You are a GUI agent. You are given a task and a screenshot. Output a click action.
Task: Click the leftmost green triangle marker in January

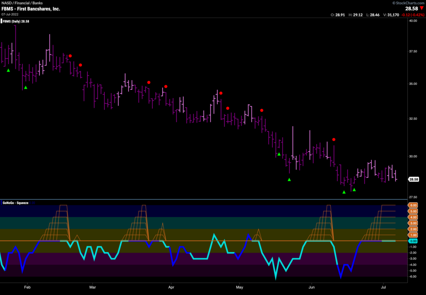[8, 71]
